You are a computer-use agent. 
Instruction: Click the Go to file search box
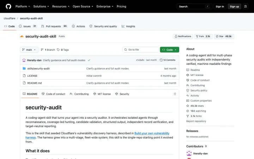tap(140, 50)
